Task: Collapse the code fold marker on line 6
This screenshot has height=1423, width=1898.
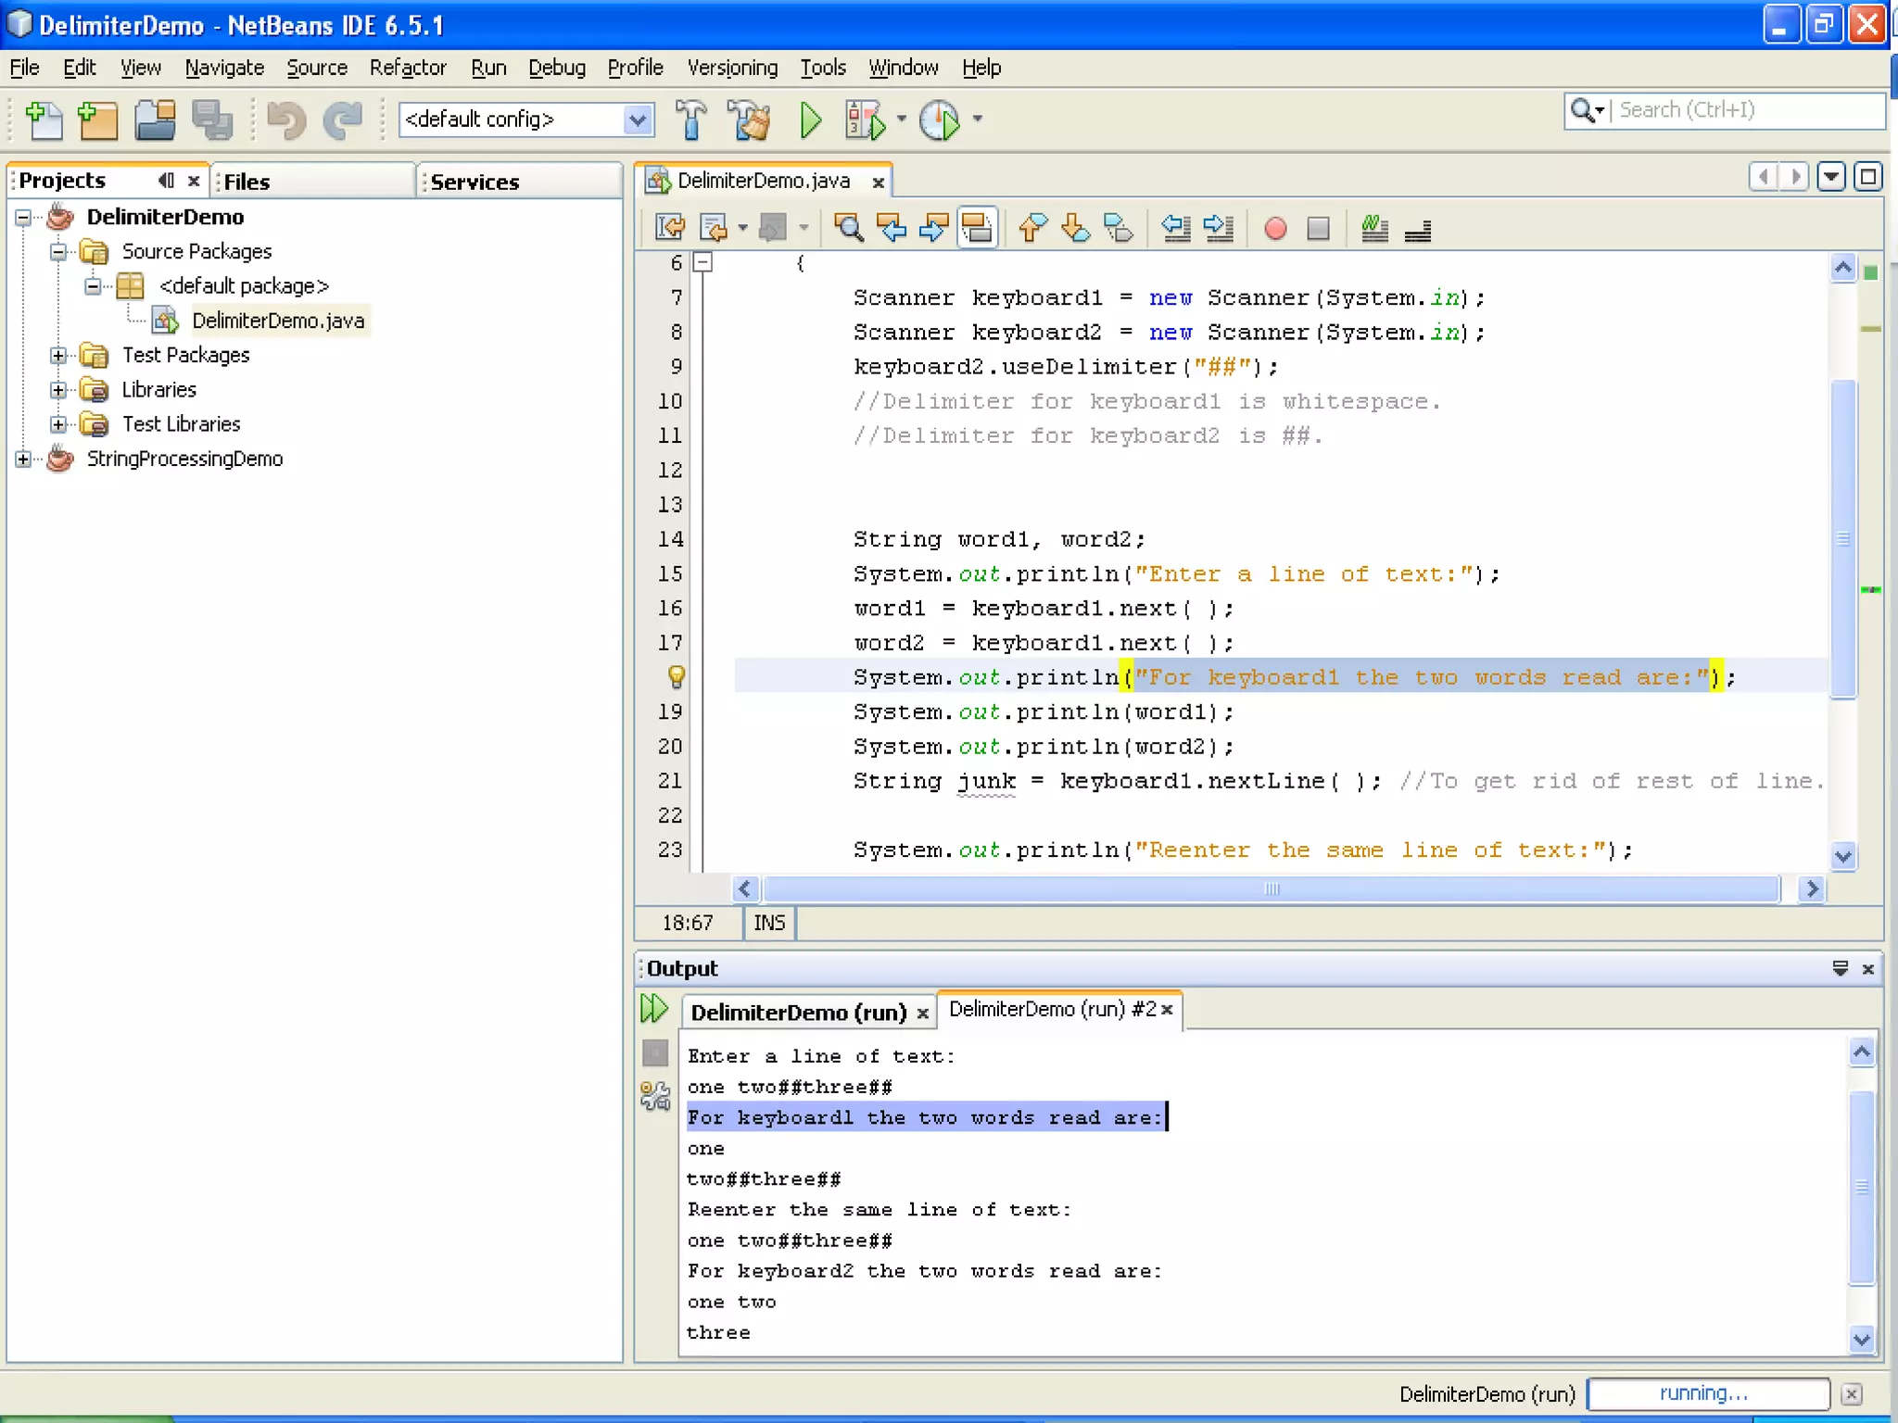Action: point(704,263)
